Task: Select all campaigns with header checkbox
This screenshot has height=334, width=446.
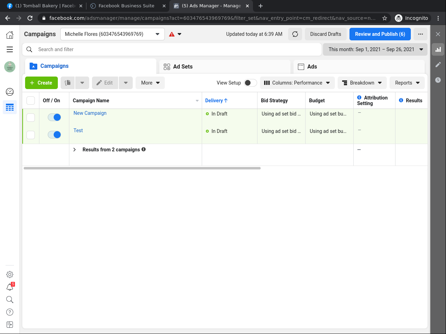Action: 31,101
